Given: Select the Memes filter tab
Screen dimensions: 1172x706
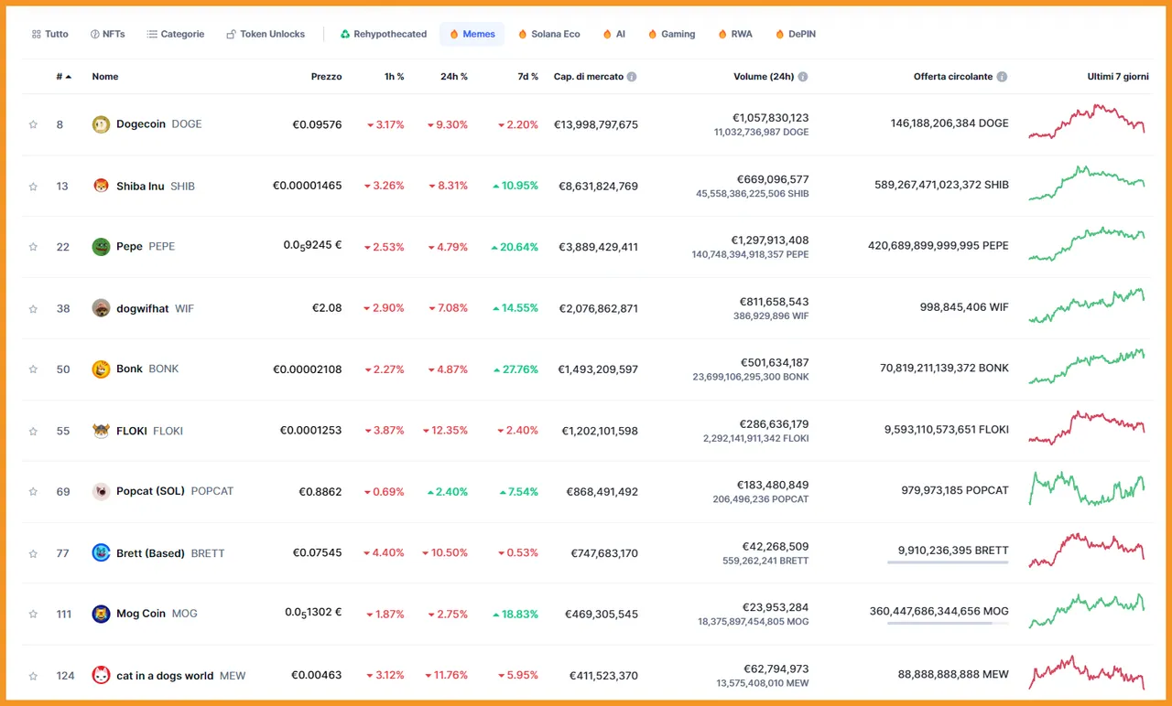Looking at the screenshot, I should tap(472, 34).
